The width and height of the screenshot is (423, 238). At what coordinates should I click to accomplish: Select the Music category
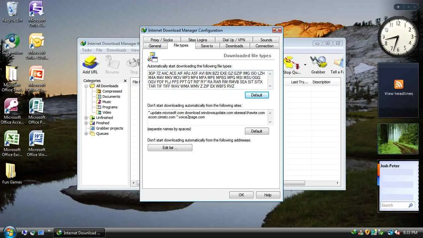pyautogui.click(x=107, y=102)
